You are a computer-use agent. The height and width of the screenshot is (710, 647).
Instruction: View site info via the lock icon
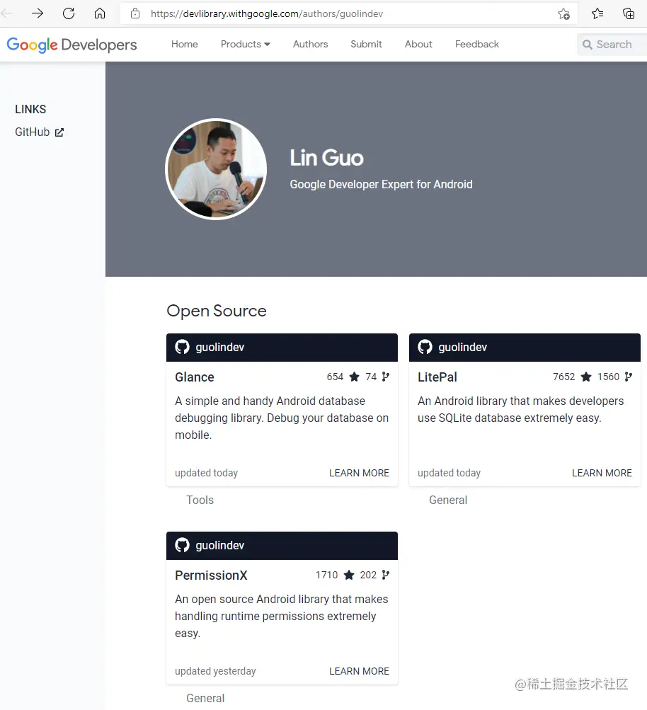pyautogui.click(x=135, y=13)
